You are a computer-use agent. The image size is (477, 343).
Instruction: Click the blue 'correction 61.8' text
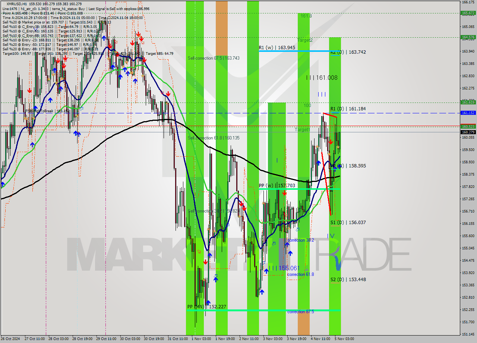tap(300, 274)
